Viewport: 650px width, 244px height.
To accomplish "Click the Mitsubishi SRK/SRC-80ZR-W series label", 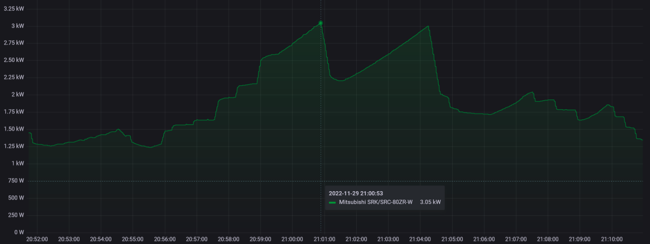I will coord(376,202).
